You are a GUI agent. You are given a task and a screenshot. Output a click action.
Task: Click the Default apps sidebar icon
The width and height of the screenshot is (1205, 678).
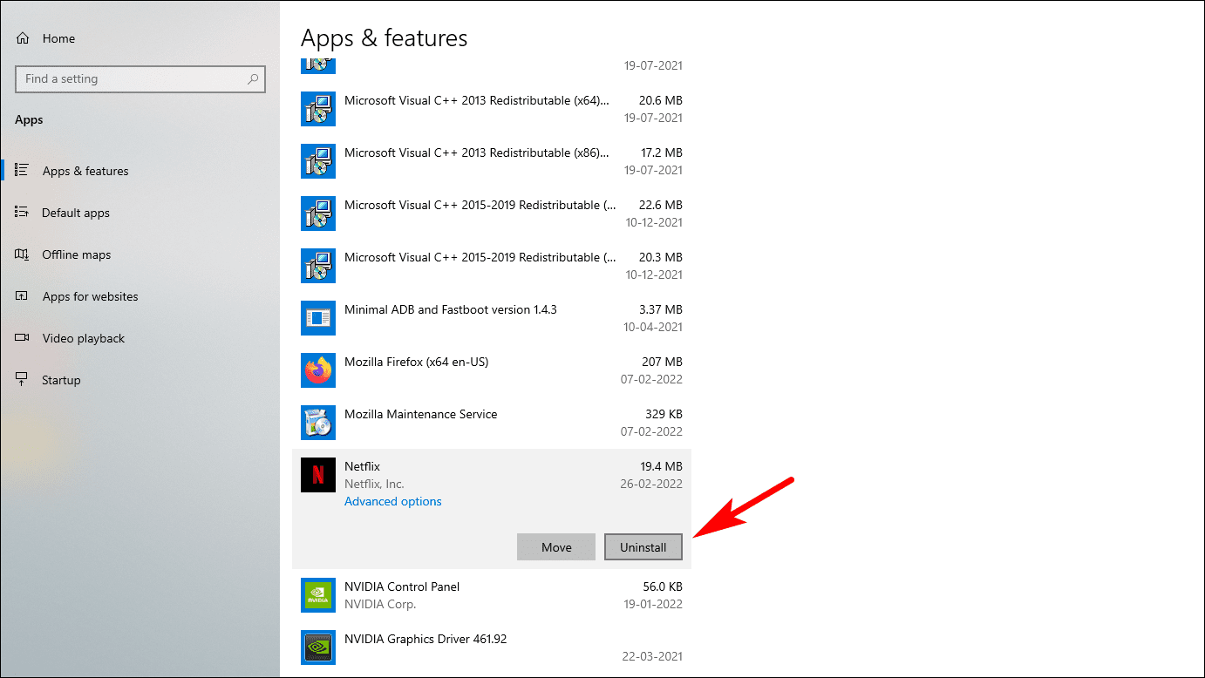coord(23,213)
